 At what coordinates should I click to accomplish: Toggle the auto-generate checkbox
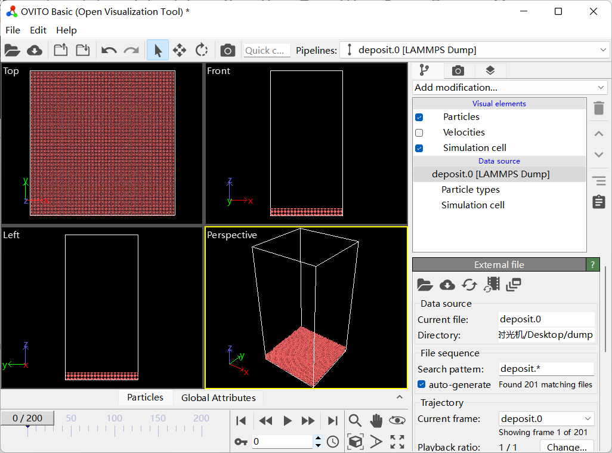(x=422, y=385)
